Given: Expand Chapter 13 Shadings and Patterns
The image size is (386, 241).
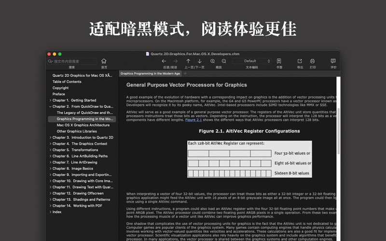Looking at the screenshot, I should click(50, 200).
